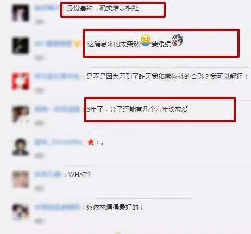The image size is (251, 234).
Task: Click the avatar next to 蔡依林值得最好的
Action: tap(20, 212)
